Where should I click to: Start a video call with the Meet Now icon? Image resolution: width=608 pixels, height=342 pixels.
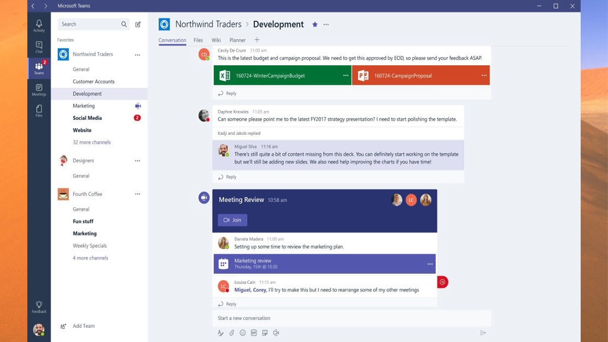click(275, 333)
